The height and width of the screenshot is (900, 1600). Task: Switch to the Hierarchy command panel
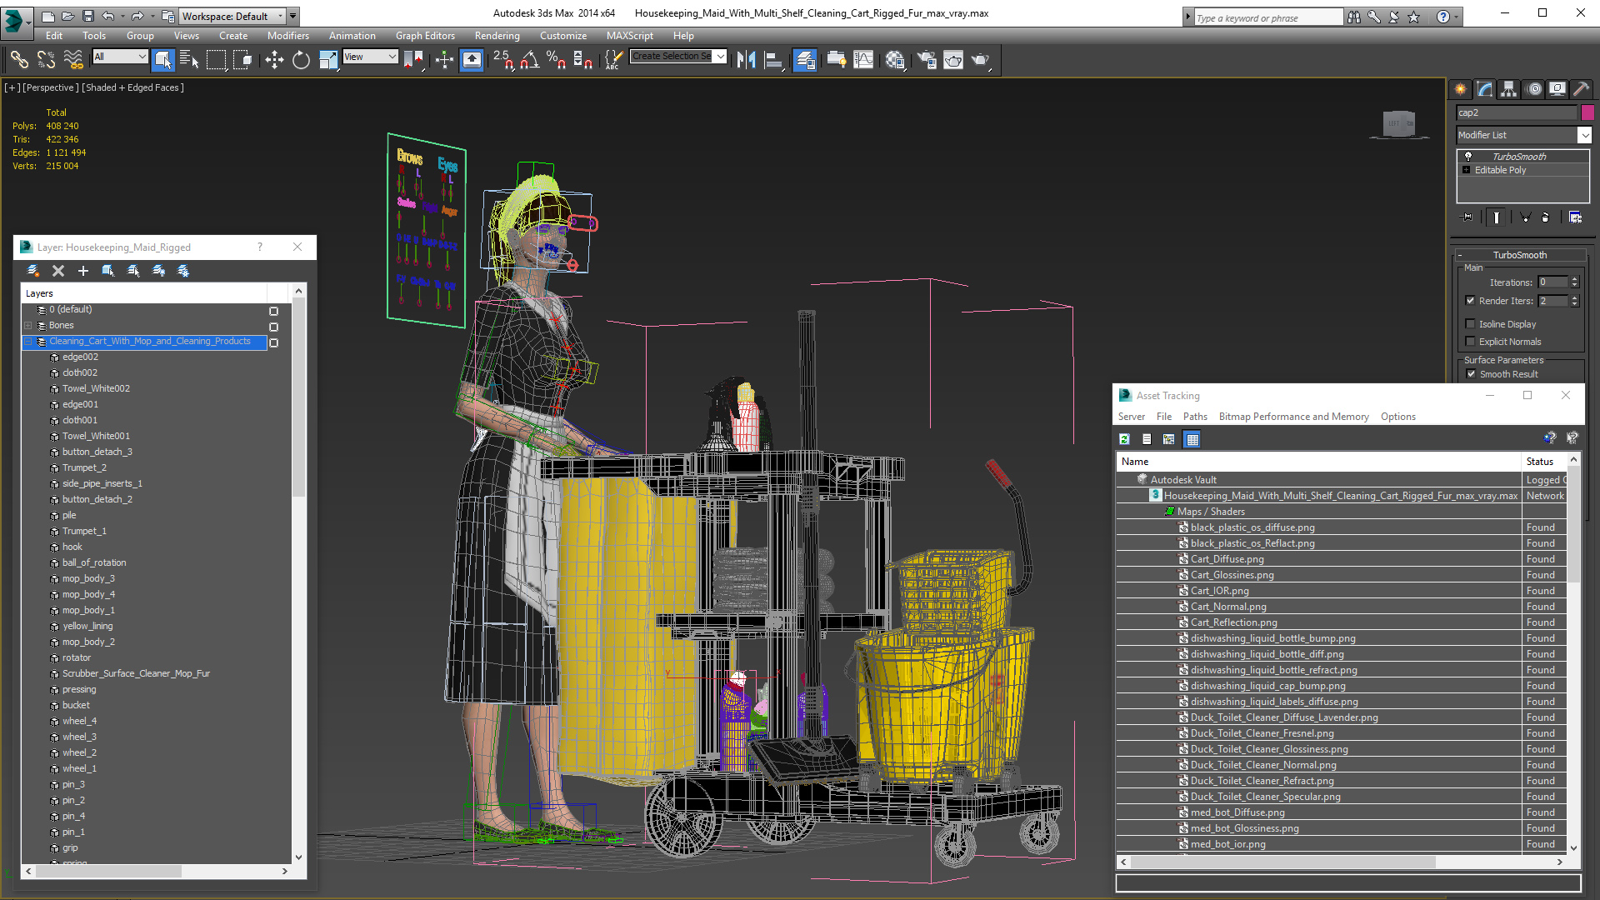1508,89
